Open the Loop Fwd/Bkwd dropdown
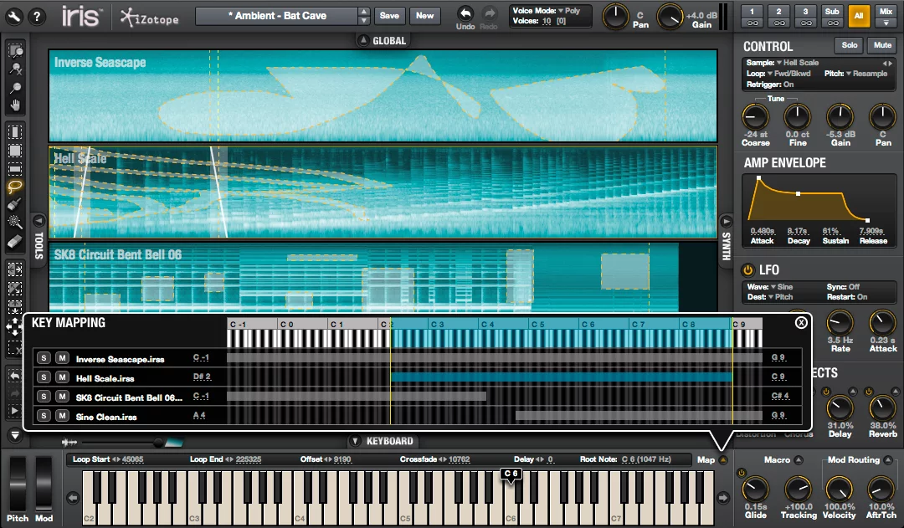904x528 pixels. coord(772,73)
